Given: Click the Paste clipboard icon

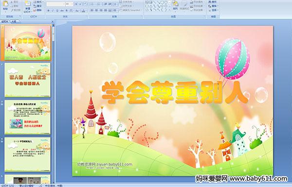Looking at the screenshot, I should pyautogui.click(x=5, y=4).
